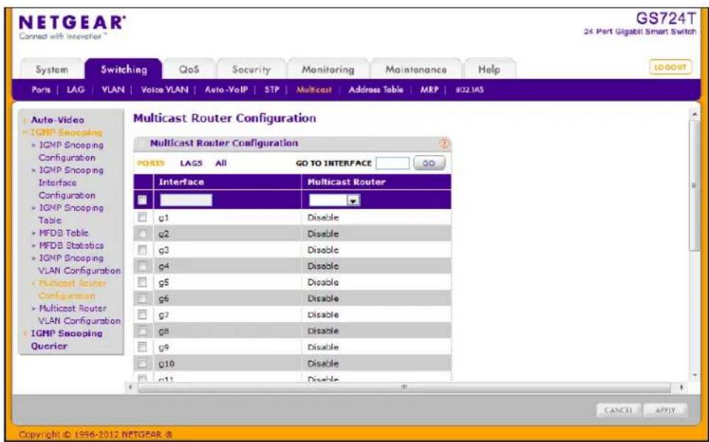Viewport: 709px width, 442px height.
Task: Click the vertical scrollbar down arrow
Action: pyautogui.click(x=695, y=375)
